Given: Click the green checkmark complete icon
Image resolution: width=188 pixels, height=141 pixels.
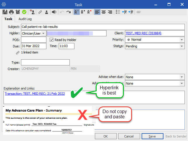Looking at the screenshot, I should click(24, 12).
